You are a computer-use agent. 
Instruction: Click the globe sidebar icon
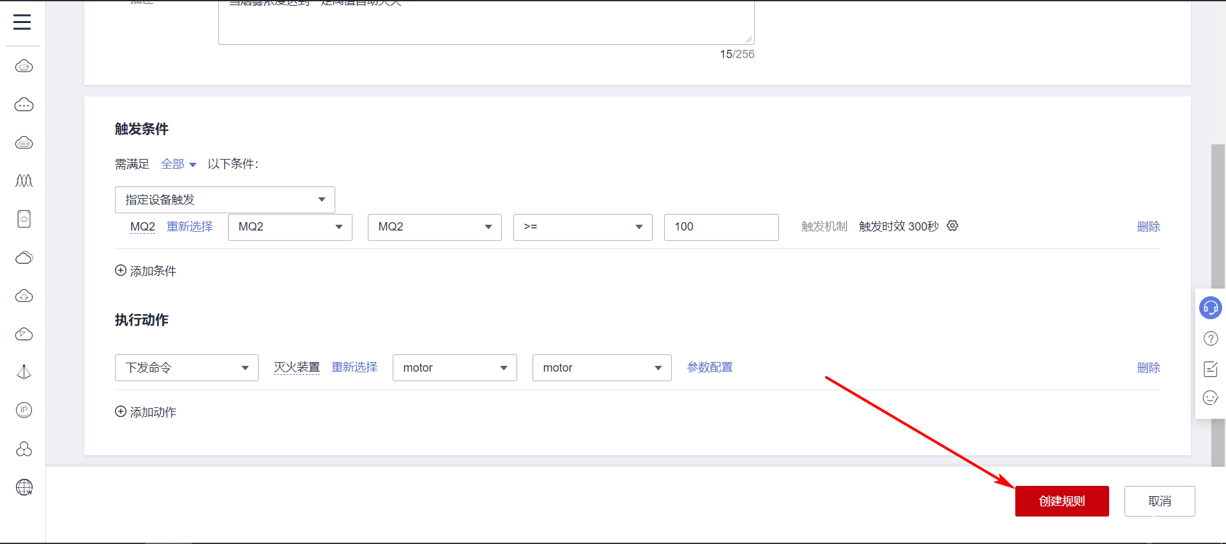24,487
